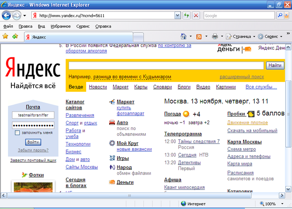Image resolution: width=292 pixels, height=209 pixels.
Task: Show more toolbar commands chevron
Action: 288,33
